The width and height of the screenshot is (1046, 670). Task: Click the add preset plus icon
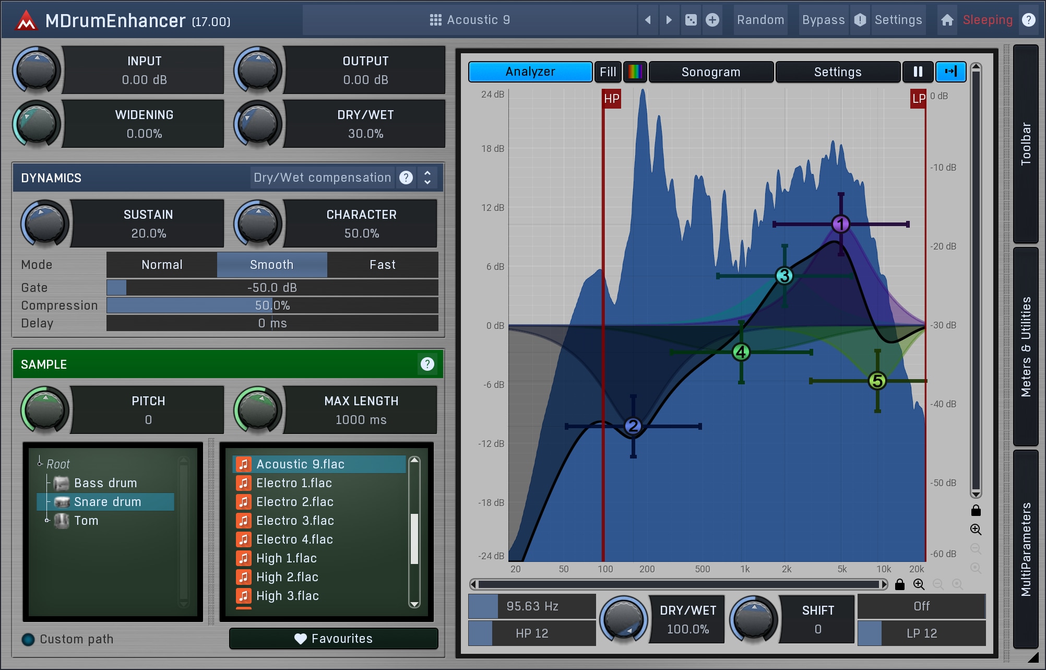pos(712,20)
